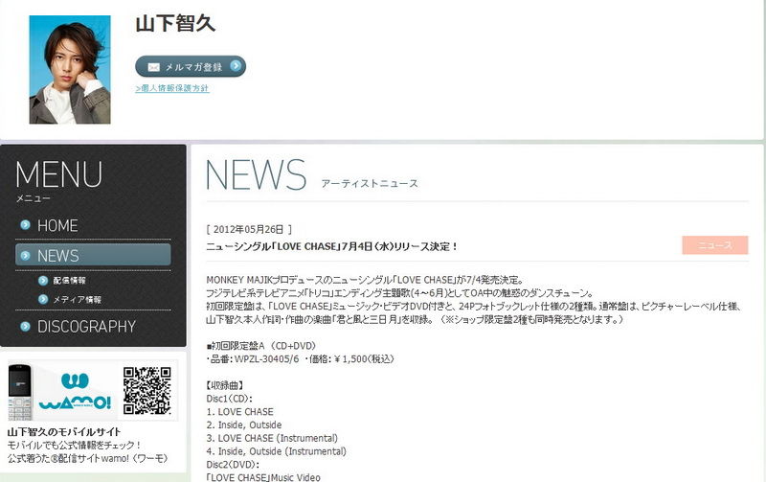Click the arrow icon on メルマガ登録 button
This screenshot has width=766, height=482.
(236, 65)
